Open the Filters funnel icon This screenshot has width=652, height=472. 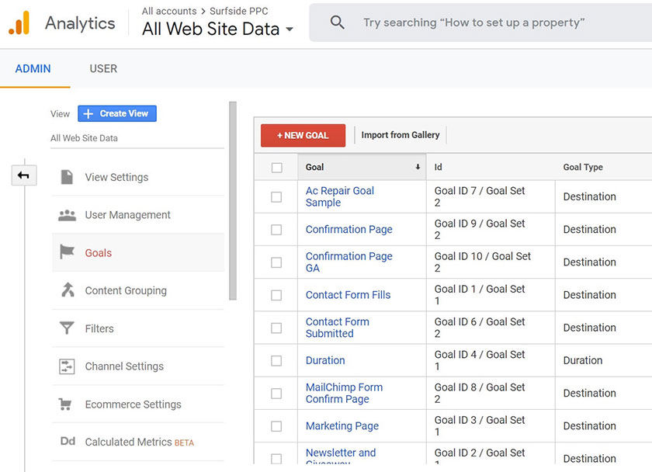[x=68, y=328]
